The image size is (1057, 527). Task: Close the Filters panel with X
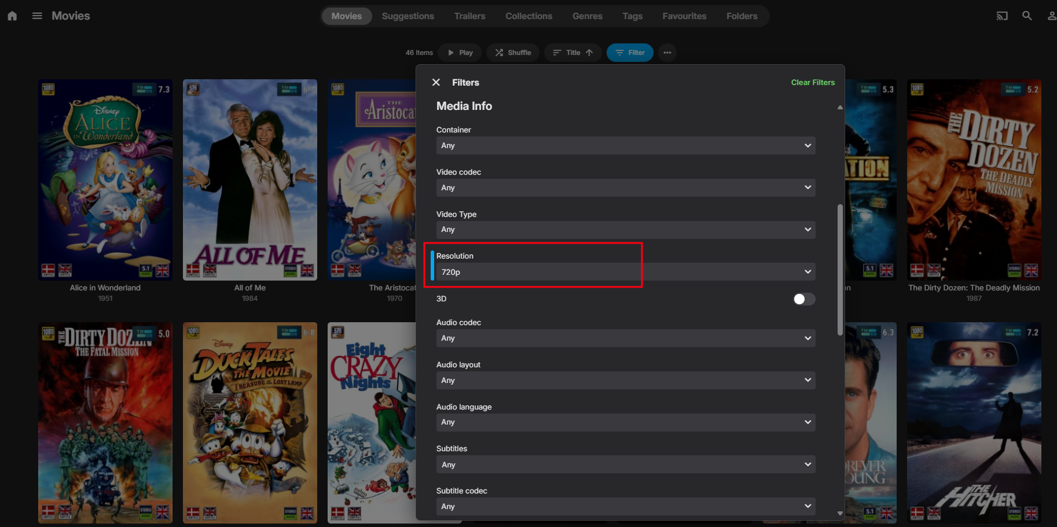click(x=436, y=83)
